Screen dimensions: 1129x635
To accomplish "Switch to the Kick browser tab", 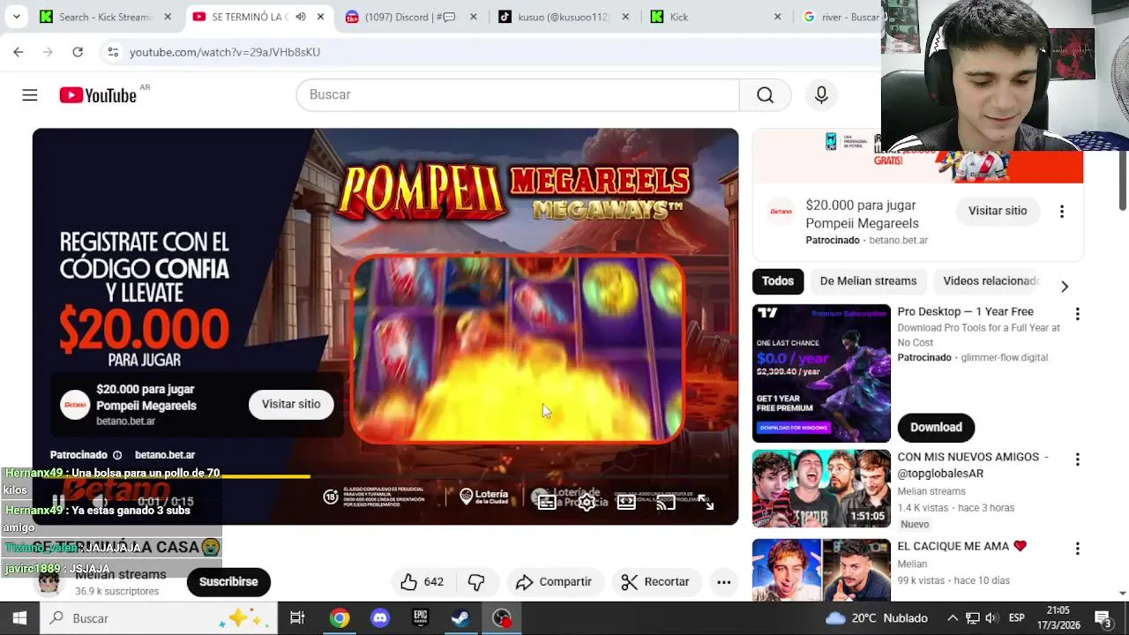I will point(717,17).
